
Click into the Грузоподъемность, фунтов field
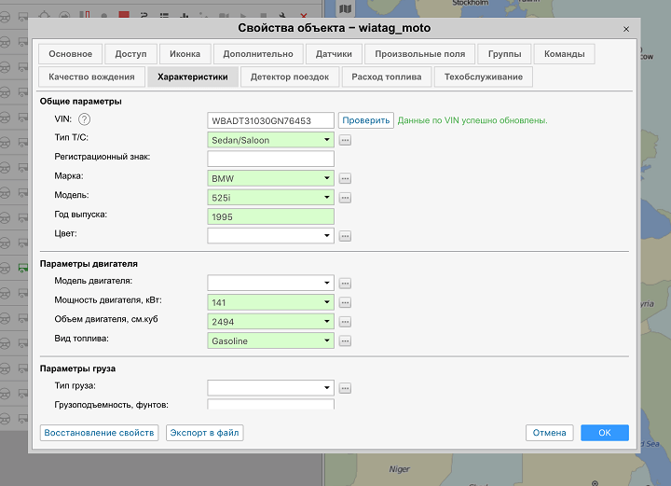[271, 404]
